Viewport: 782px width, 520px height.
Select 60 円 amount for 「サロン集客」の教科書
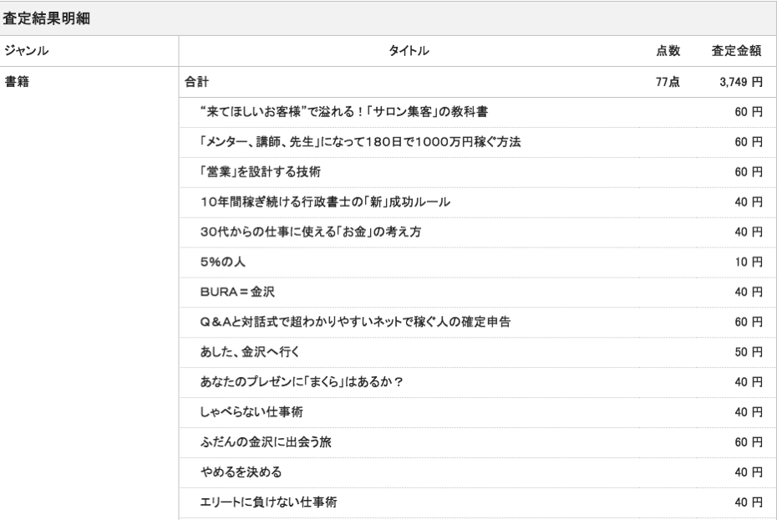(749, 112)
